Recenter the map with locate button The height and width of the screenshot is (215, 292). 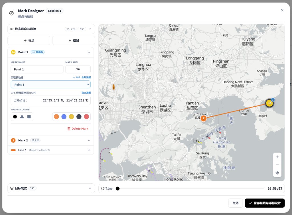[277, 173]
